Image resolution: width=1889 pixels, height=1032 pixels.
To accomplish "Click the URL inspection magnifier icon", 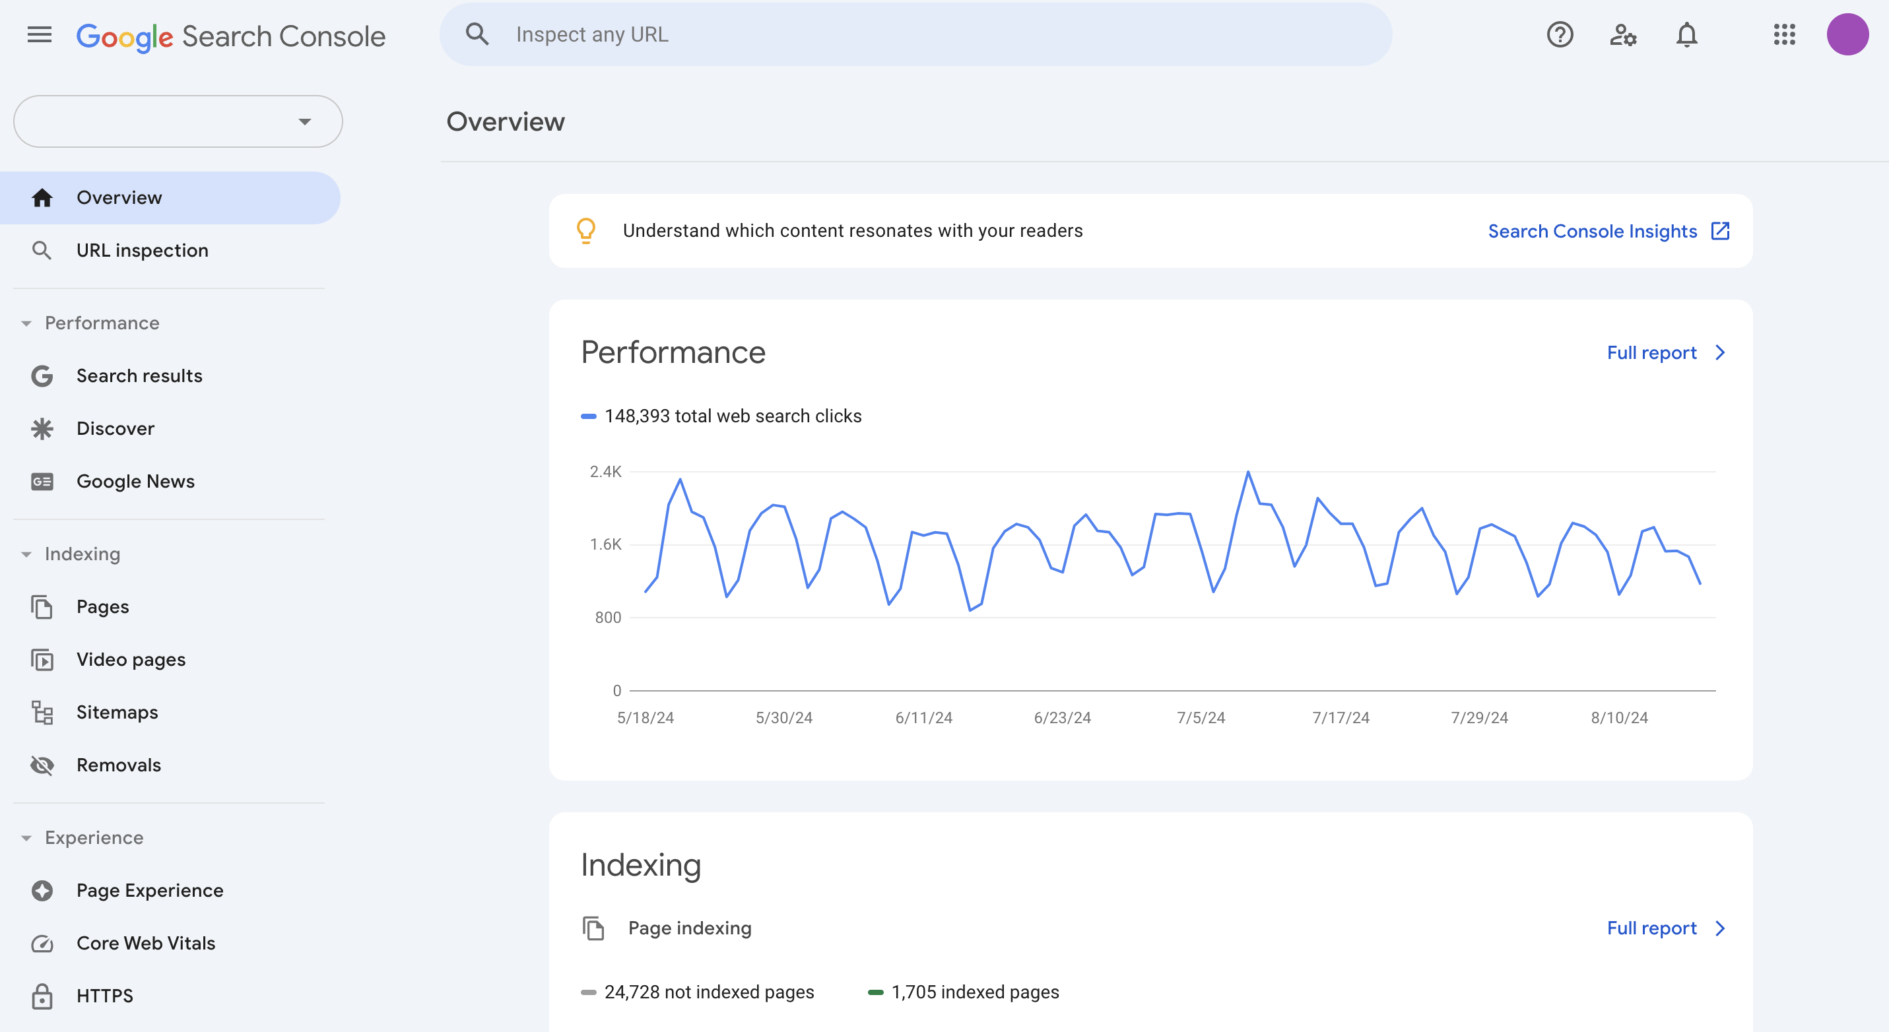I will click(42, 251).
